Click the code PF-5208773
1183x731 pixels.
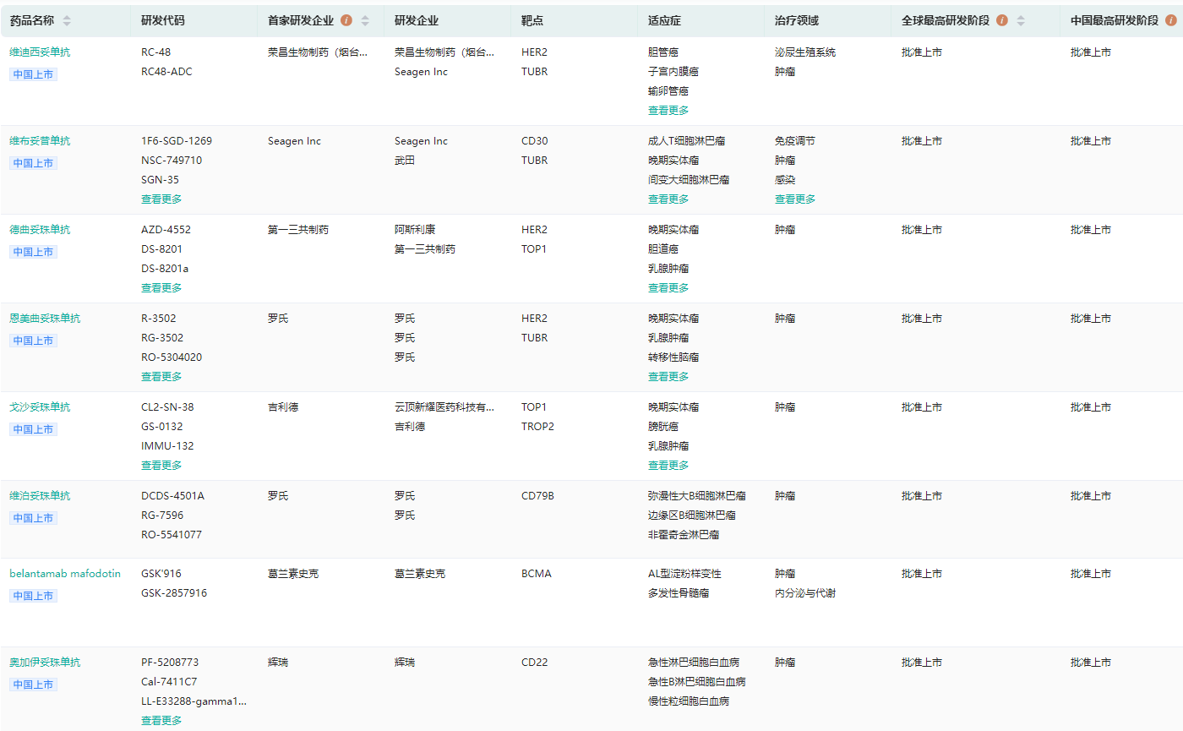coord(170,663)
